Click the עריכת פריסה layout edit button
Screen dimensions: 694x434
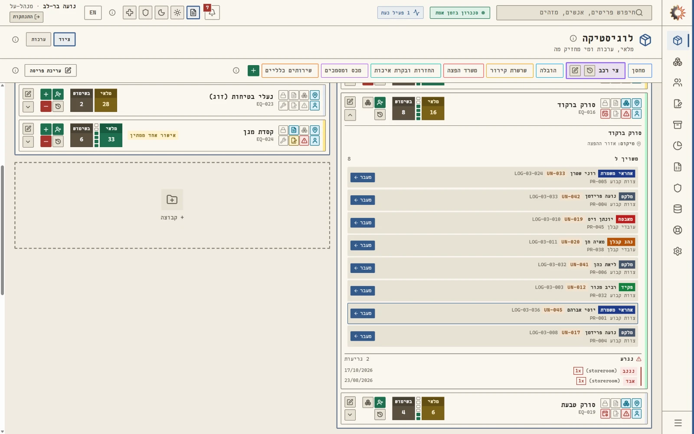[x=50, y=70]
